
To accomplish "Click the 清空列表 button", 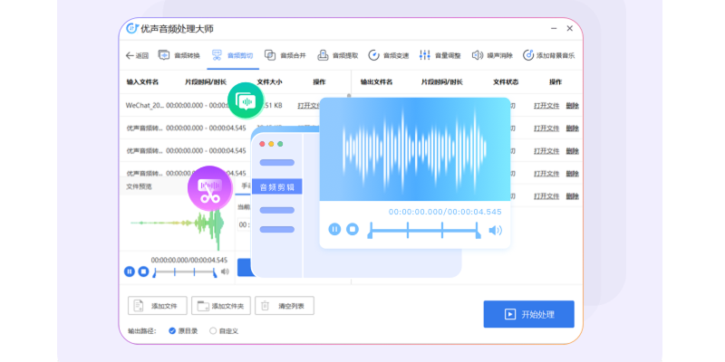I will click(x=285, y=306).
